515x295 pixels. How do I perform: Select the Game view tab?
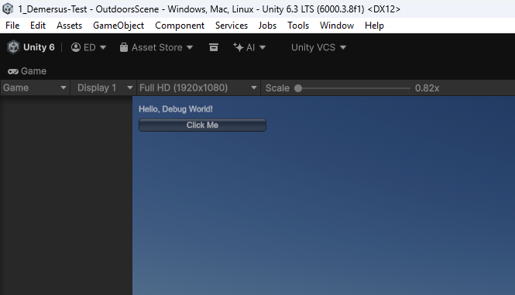click(x=27, y=71)
